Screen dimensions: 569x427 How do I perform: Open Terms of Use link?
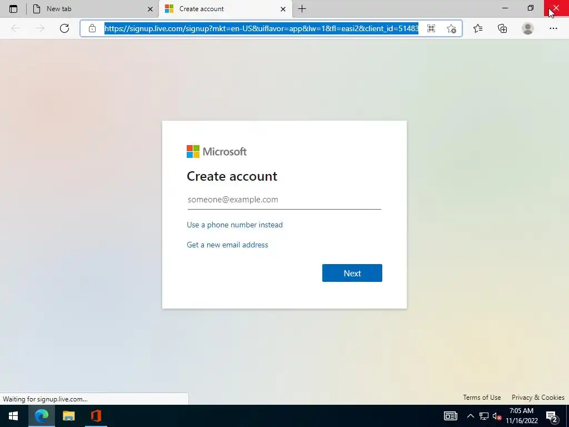click(482, 397)
